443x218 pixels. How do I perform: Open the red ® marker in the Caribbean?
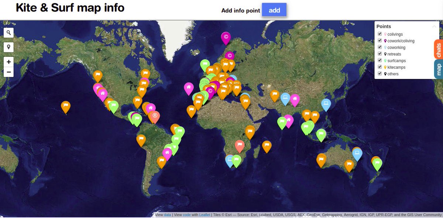[x=155, y=117]
